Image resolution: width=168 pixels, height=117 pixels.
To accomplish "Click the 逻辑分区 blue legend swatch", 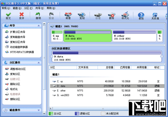I will (77, 114).
